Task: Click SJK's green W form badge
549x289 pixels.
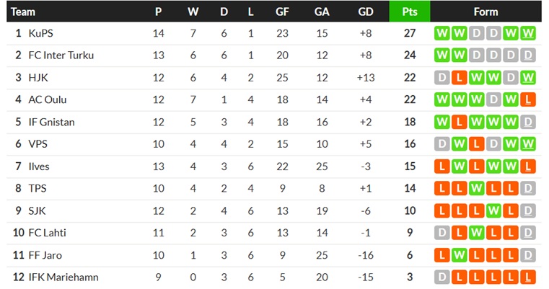Action: pos(493,210)
